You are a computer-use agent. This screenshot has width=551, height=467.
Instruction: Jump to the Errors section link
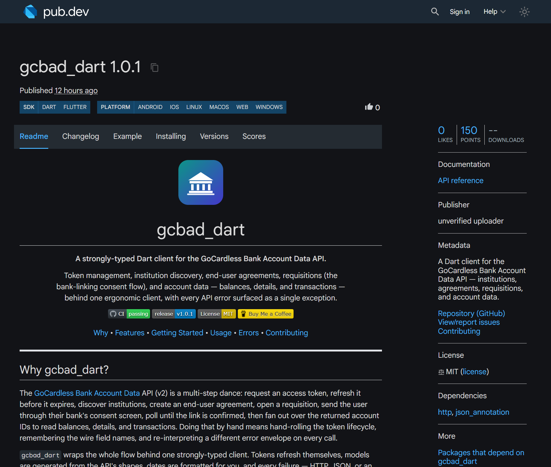click(x=249, y=333)
